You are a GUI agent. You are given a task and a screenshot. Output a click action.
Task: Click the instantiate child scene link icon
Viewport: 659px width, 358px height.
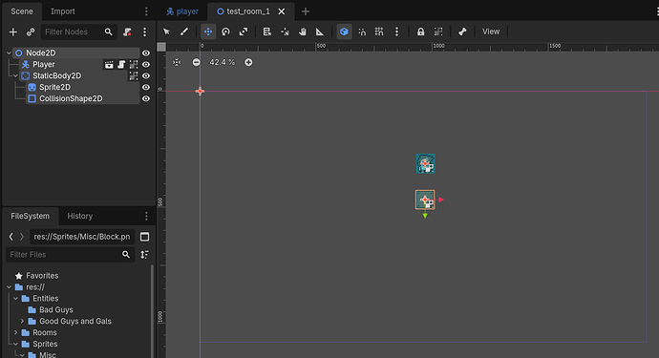pos(31,32)
